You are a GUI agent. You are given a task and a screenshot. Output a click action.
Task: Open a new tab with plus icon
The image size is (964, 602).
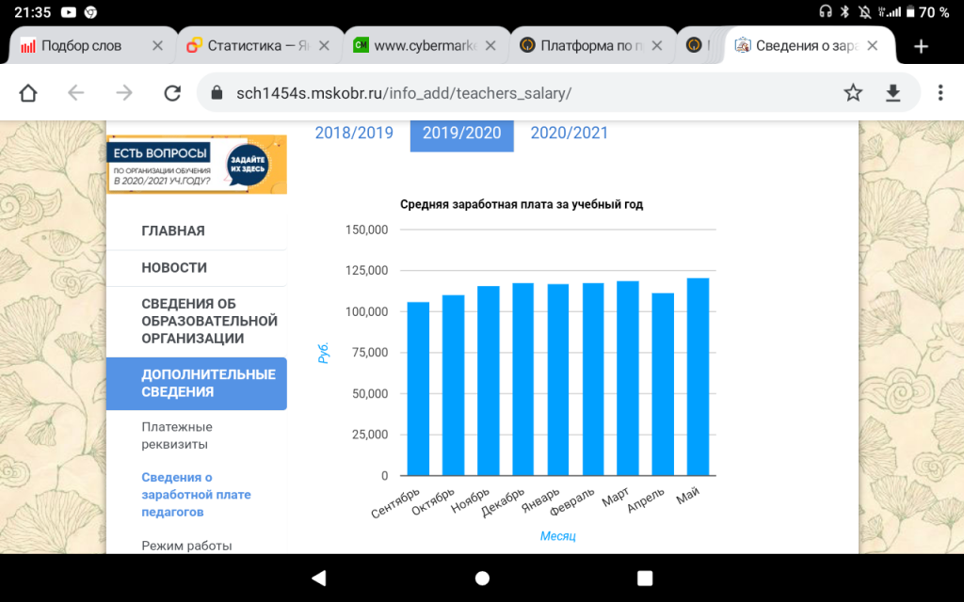tap(921, 46)
